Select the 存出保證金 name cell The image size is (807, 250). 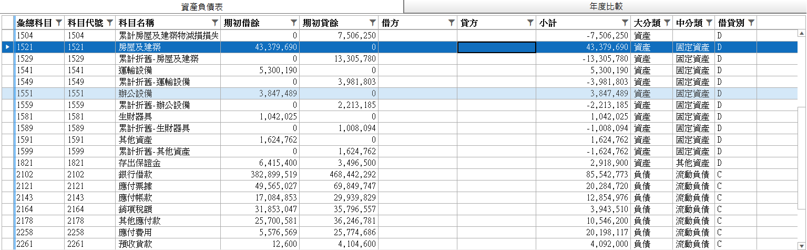coord(169,163)
